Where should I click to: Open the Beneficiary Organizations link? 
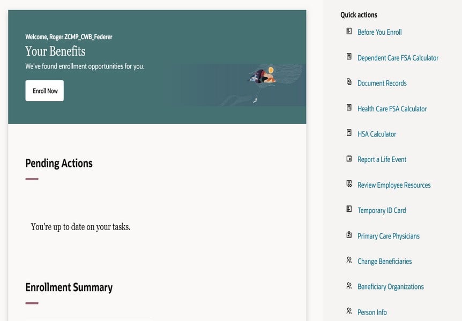pyautogui.click(x=391, y=286)
